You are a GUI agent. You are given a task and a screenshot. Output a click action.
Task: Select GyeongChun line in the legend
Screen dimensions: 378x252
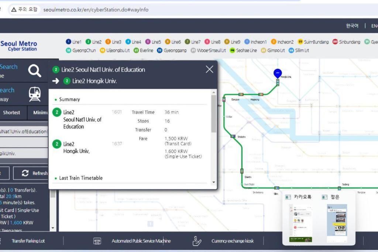81,50
